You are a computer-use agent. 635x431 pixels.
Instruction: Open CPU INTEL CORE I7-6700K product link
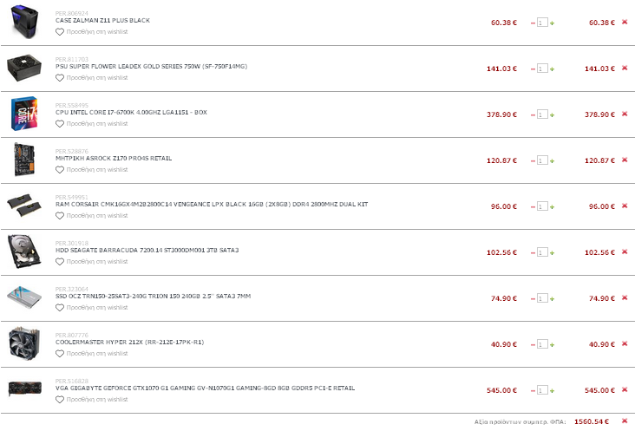(x=131, y=112)
